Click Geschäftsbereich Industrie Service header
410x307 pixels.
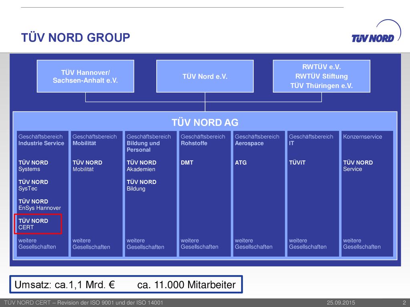[41, 140]
